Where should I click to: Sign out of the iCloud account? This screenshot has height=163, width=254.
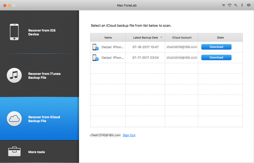129,135
